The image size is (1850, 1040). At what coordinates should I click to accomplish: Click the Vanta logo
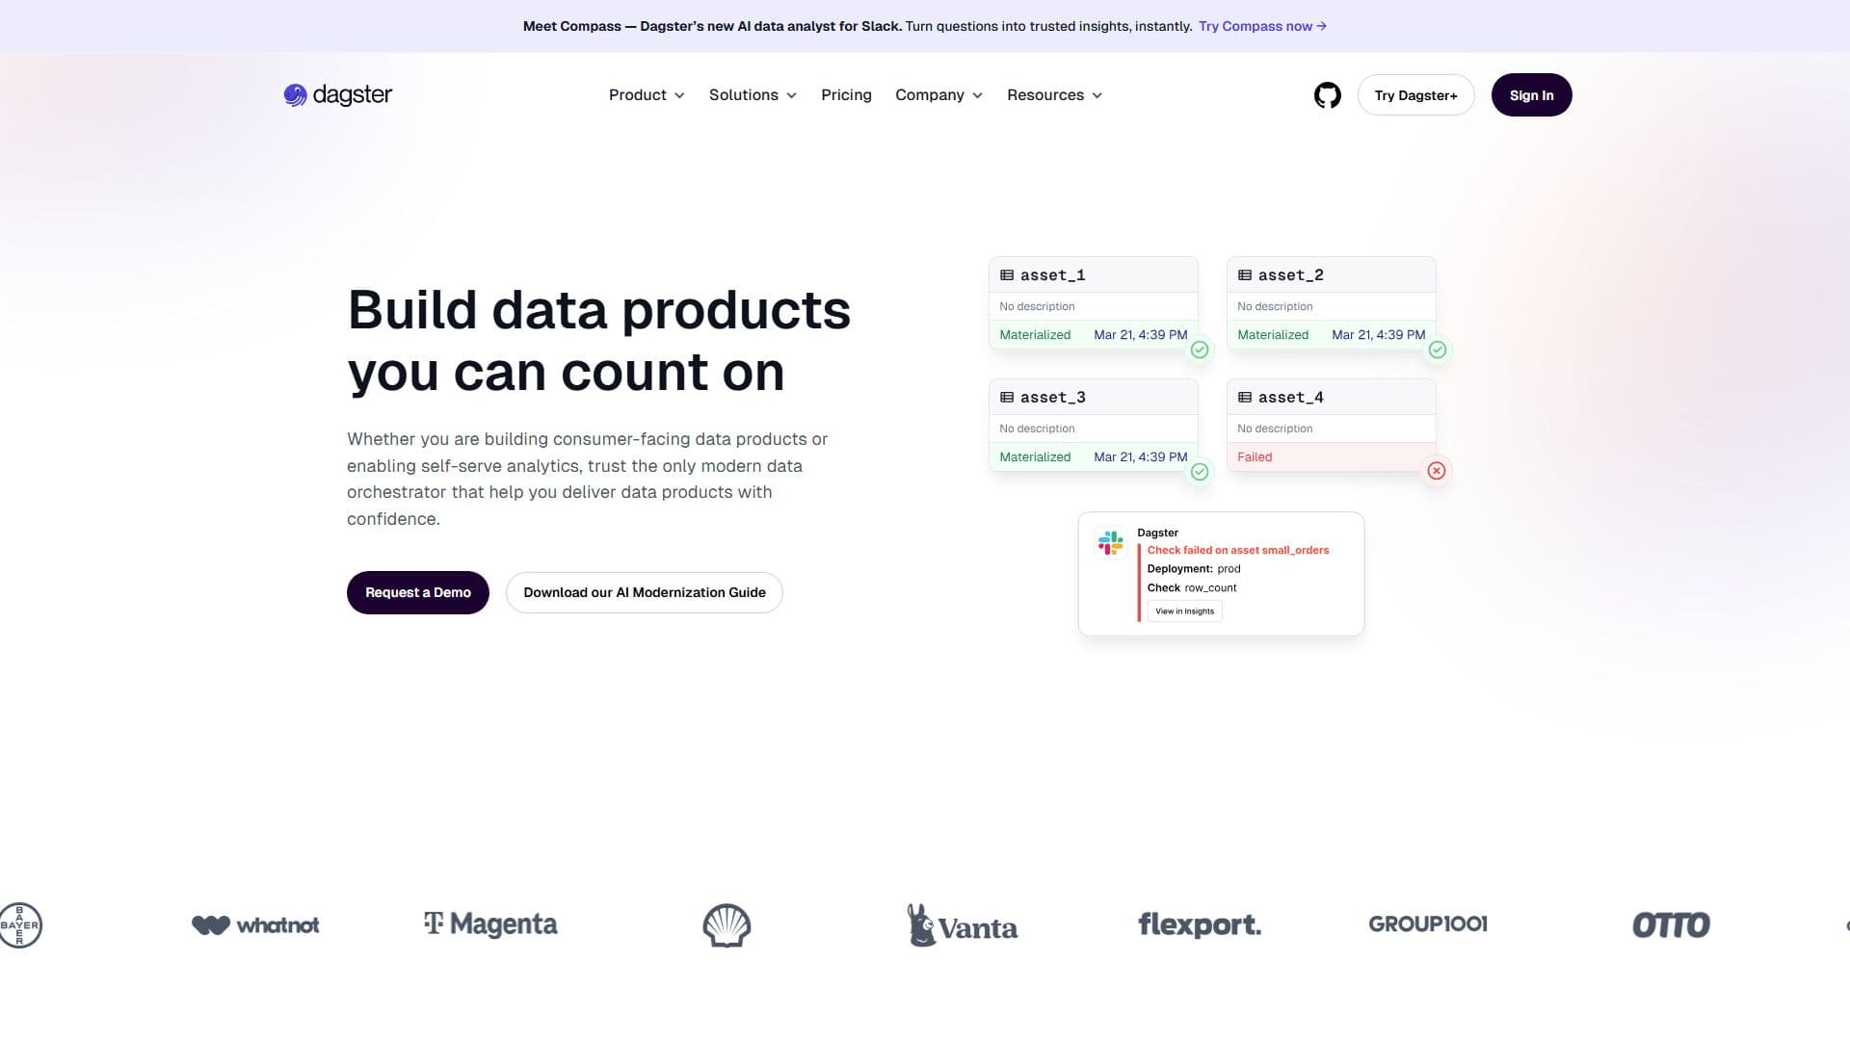[962, 925]
